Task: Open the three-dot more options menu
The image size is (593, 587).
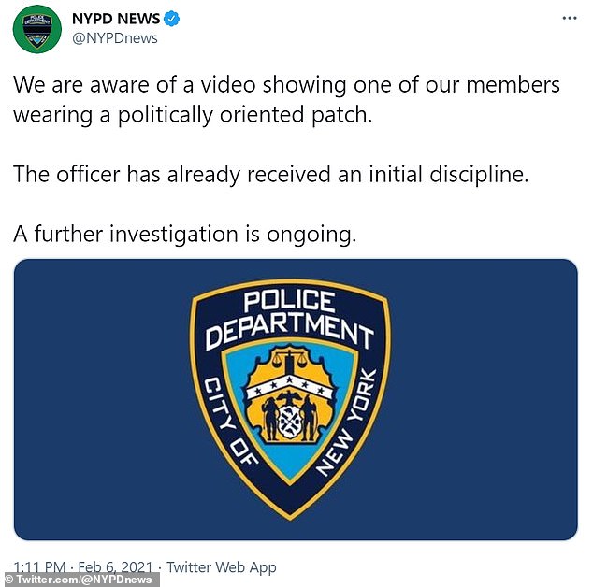Action: [x=570, y=18]
